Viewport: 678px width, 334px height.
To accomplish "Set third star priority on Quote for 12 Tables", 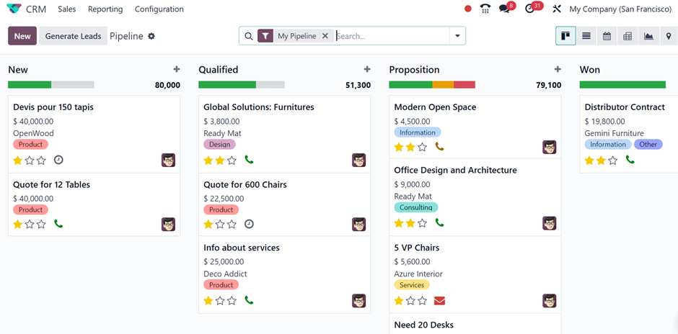I will coord(41,225).
